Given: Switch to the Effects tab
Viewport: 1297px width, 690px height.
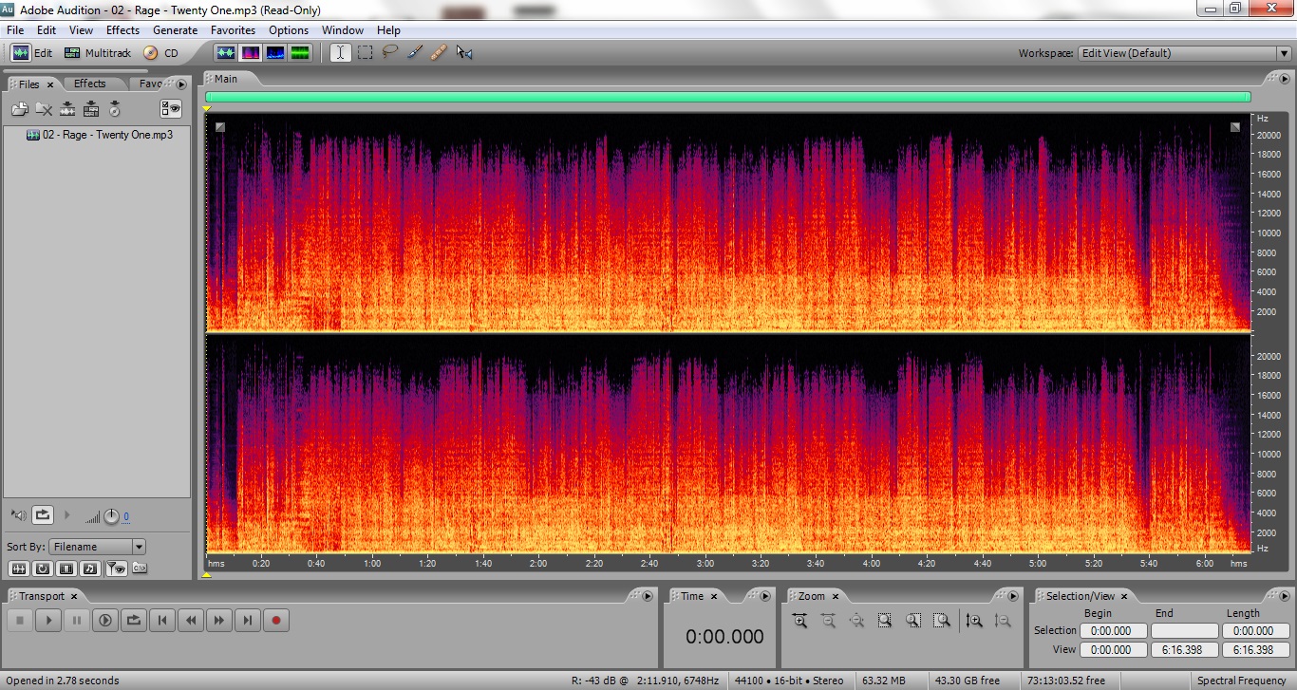Looking at the screenshot, I should [x=90, y=84].
